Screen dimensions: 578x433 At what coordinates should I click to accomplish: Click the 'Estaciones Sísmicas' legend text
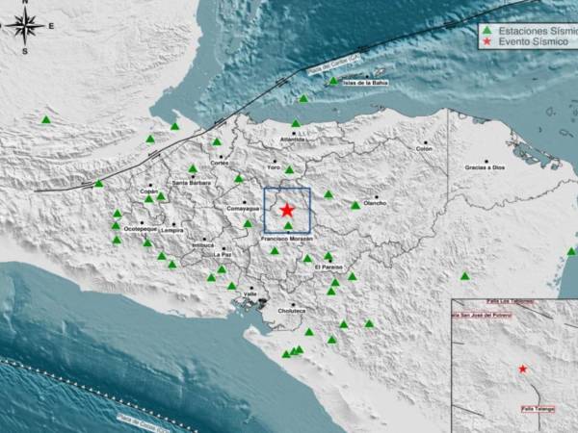(538, 31)
